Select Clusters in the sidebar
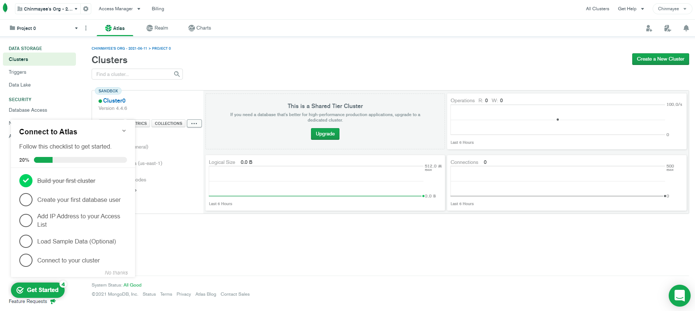The image size is (695, 311). [39, 59]
